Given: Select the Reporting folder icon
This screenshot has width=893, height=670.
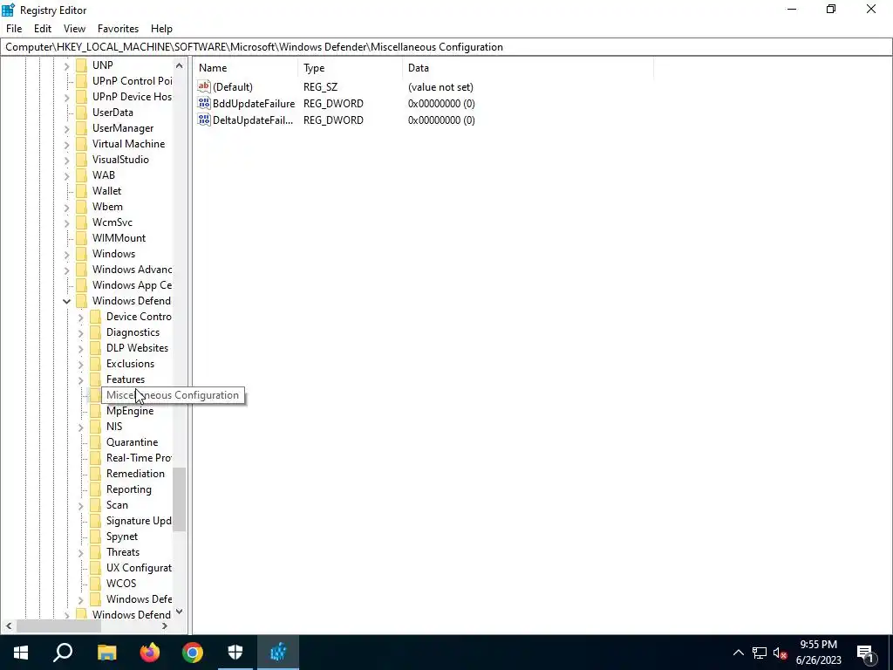Looking at the screenshot, I should click(95, 489).
